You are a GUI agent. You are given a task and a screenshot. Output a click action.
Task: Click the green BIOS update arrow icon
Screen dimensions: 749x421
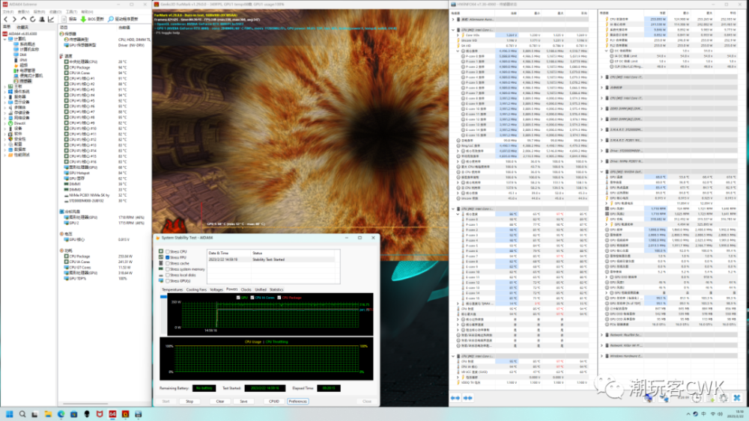(84, 19)
